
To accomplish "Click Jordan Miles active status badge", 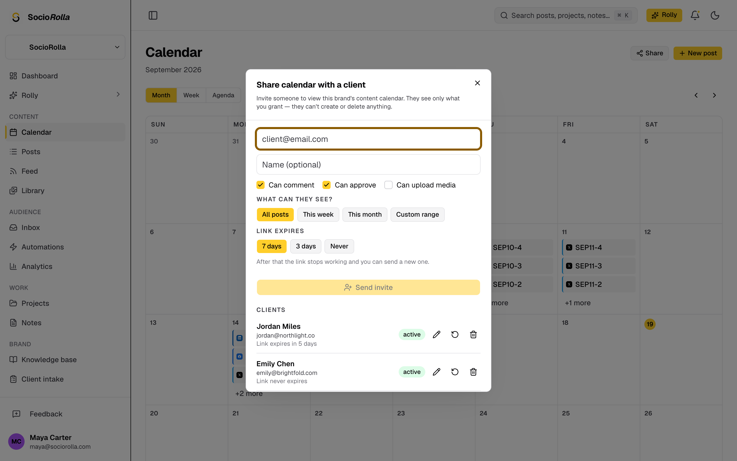I will point(412,334).
